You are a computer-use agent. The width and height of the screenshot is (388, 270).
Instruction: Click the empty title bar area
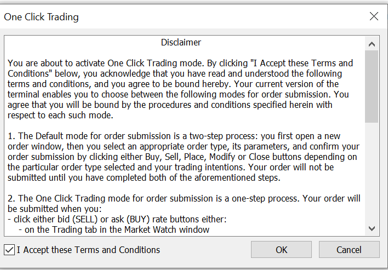pyautogui.click(x=219, y=16)
